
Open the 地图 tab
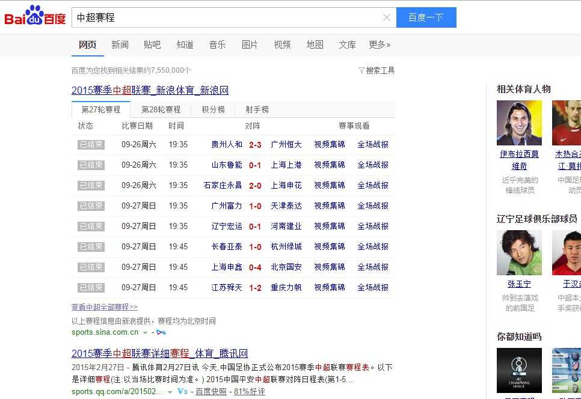(x=315, y=45)
